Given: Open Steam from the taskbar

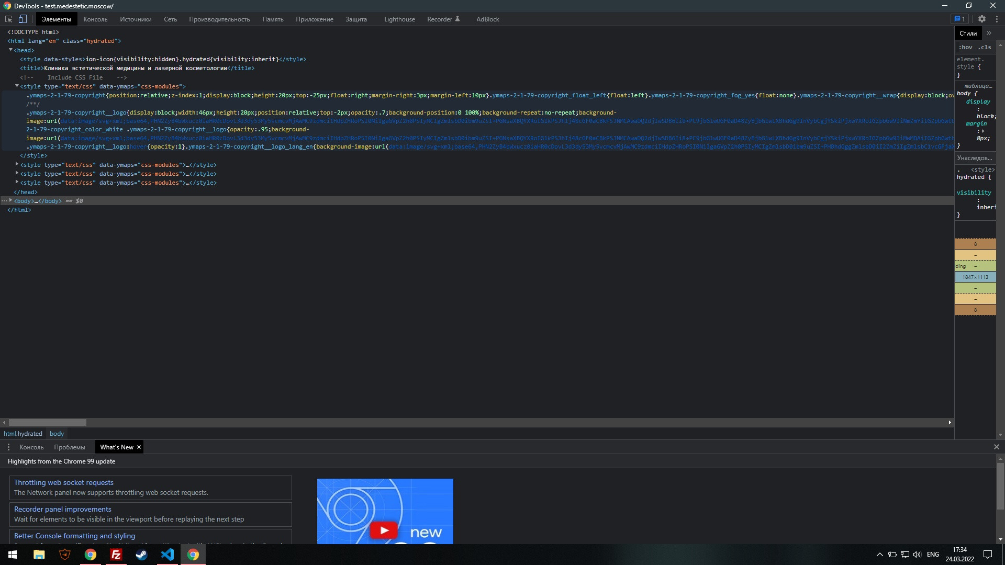Looking at the screenshot, I should click(x=141, y=555).
